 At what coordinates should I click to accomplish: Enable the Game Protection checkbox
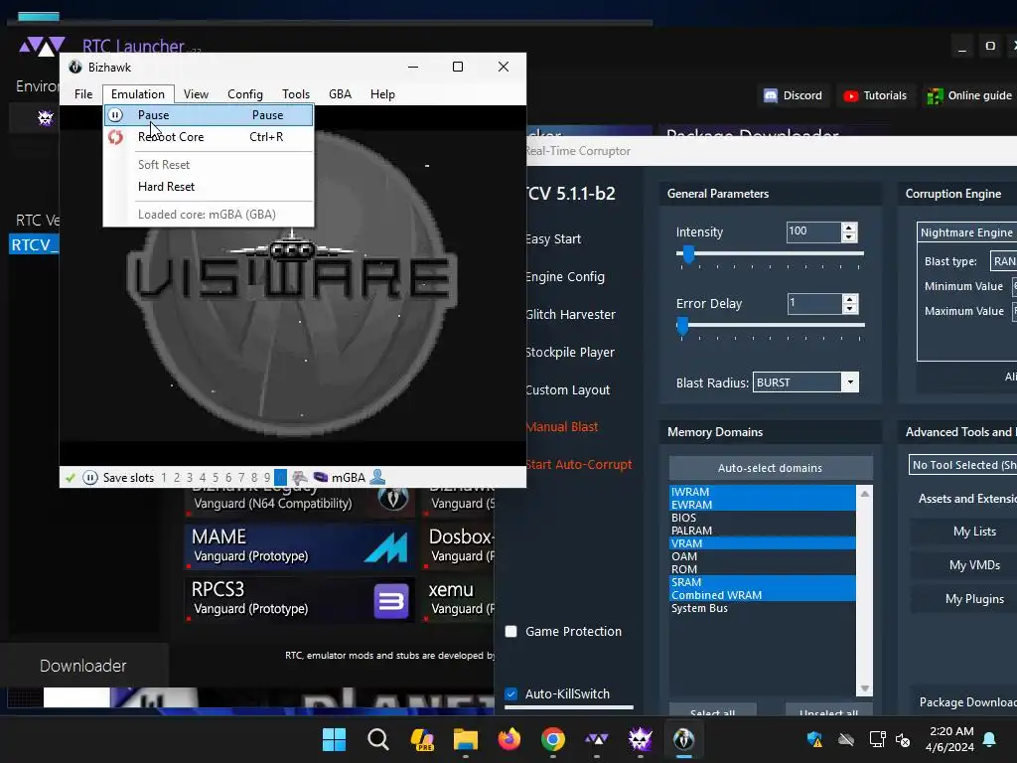(x=511, y=631)
